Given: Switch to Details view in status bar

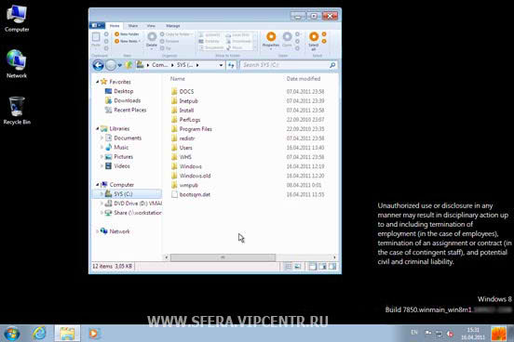Looking at the screenshot, I should (288, 267).
